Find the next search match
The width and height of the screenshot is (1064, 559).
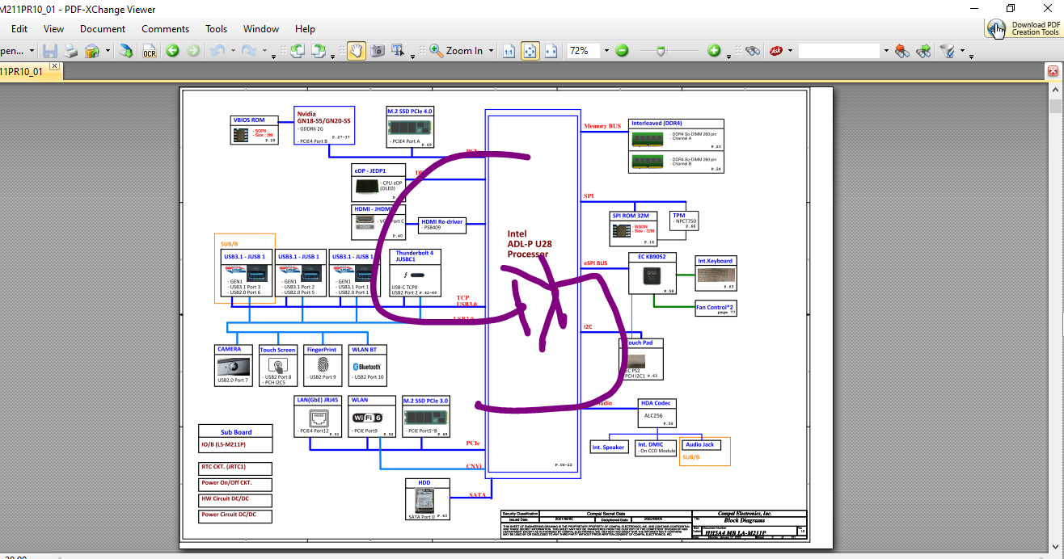tap(923, 51)
